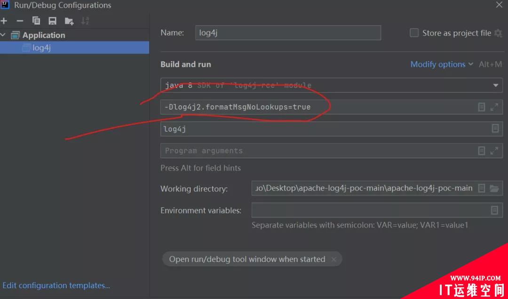Open the Modify options dropdown
Image resolution: width=508 pixels, height=299 pixels.
pyautogui.click(x=442, y=64)
